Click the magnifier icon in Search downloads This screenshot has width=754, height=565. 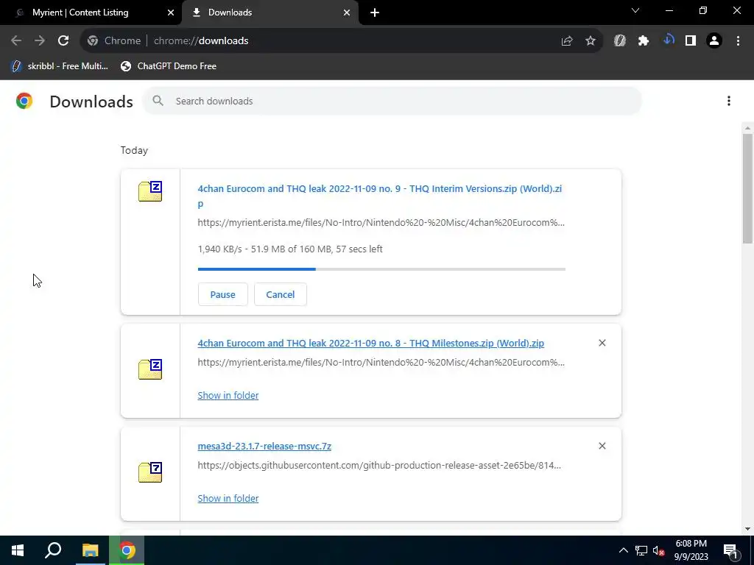(158, 101)
